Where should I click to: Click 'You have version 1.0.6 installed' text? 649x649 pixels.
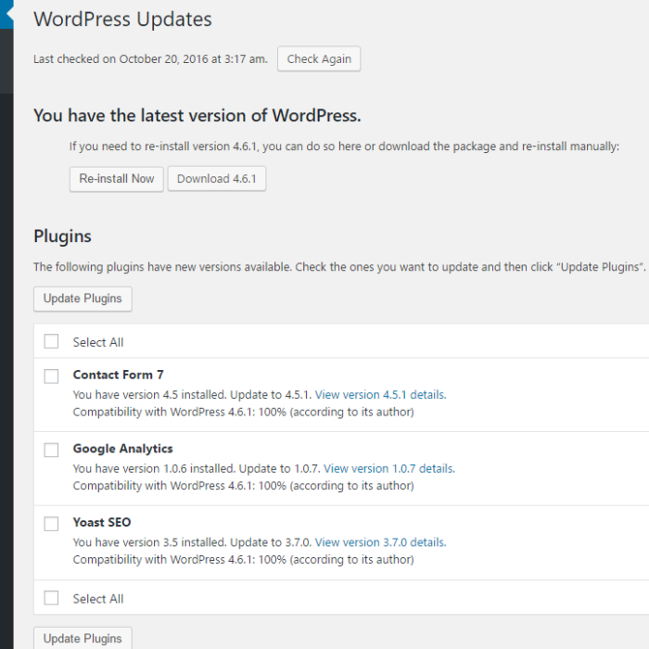tap(154, 468)
